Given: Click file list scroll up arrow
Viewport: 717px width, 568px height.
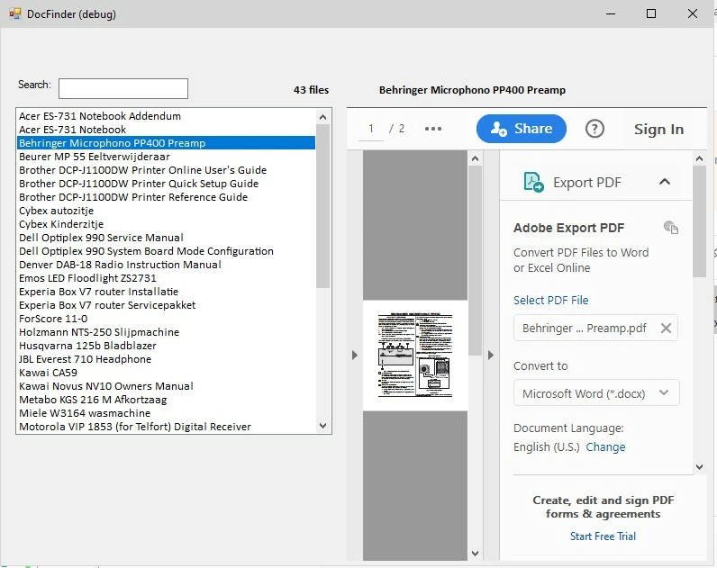Looking at the screenshot, I should [322, 117].
